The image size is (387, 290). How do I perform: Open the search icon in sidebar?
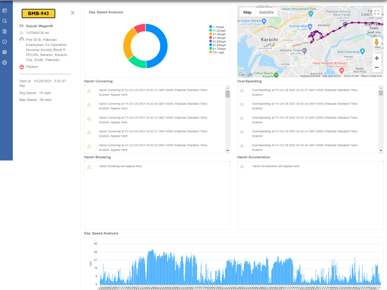coord(4,21)
